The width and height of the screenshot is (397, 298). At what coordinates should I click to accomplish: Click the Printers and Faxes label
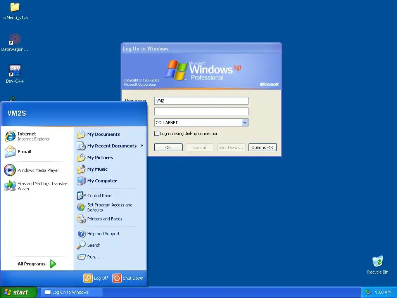pyautogui.click(x=105, y=219)
